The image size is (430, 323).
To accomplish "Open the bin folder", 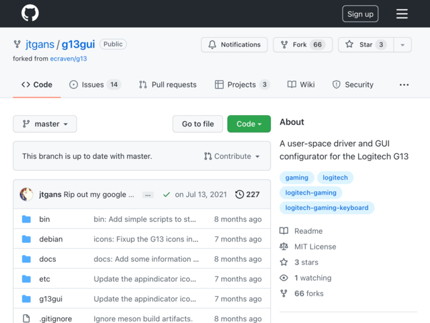I will pyautogui.click(x=44, y=219).
